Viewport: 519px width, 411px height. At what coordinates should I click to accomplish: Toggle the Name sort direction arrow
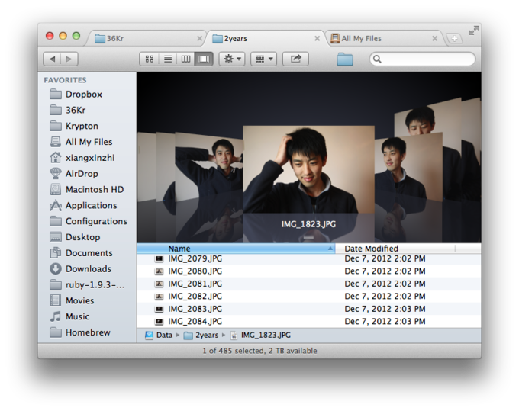pos(330,249)
